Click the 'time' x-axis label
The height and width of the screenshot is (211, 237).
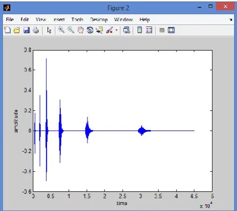point(122,203)
